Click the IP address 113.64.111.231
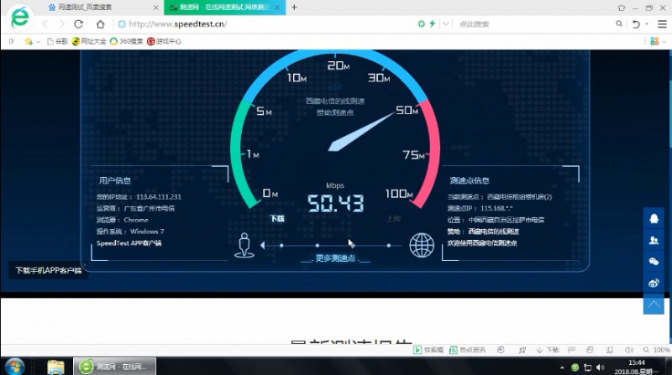Viewport: 672px width, 375px height. [159, 197]
